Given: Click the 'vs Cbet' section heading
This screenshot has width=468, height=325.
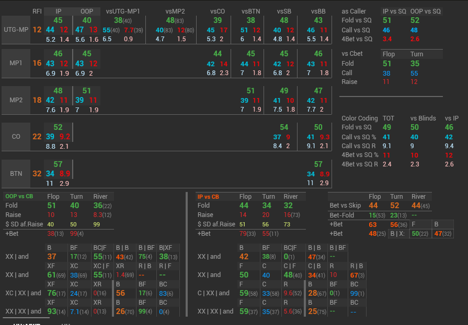Looking at the screenshot, I should click(x=352, y=54).
